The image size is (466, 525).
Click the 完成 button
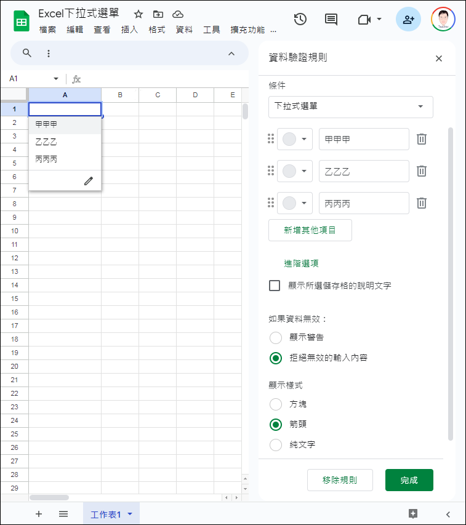click(409, 480)
